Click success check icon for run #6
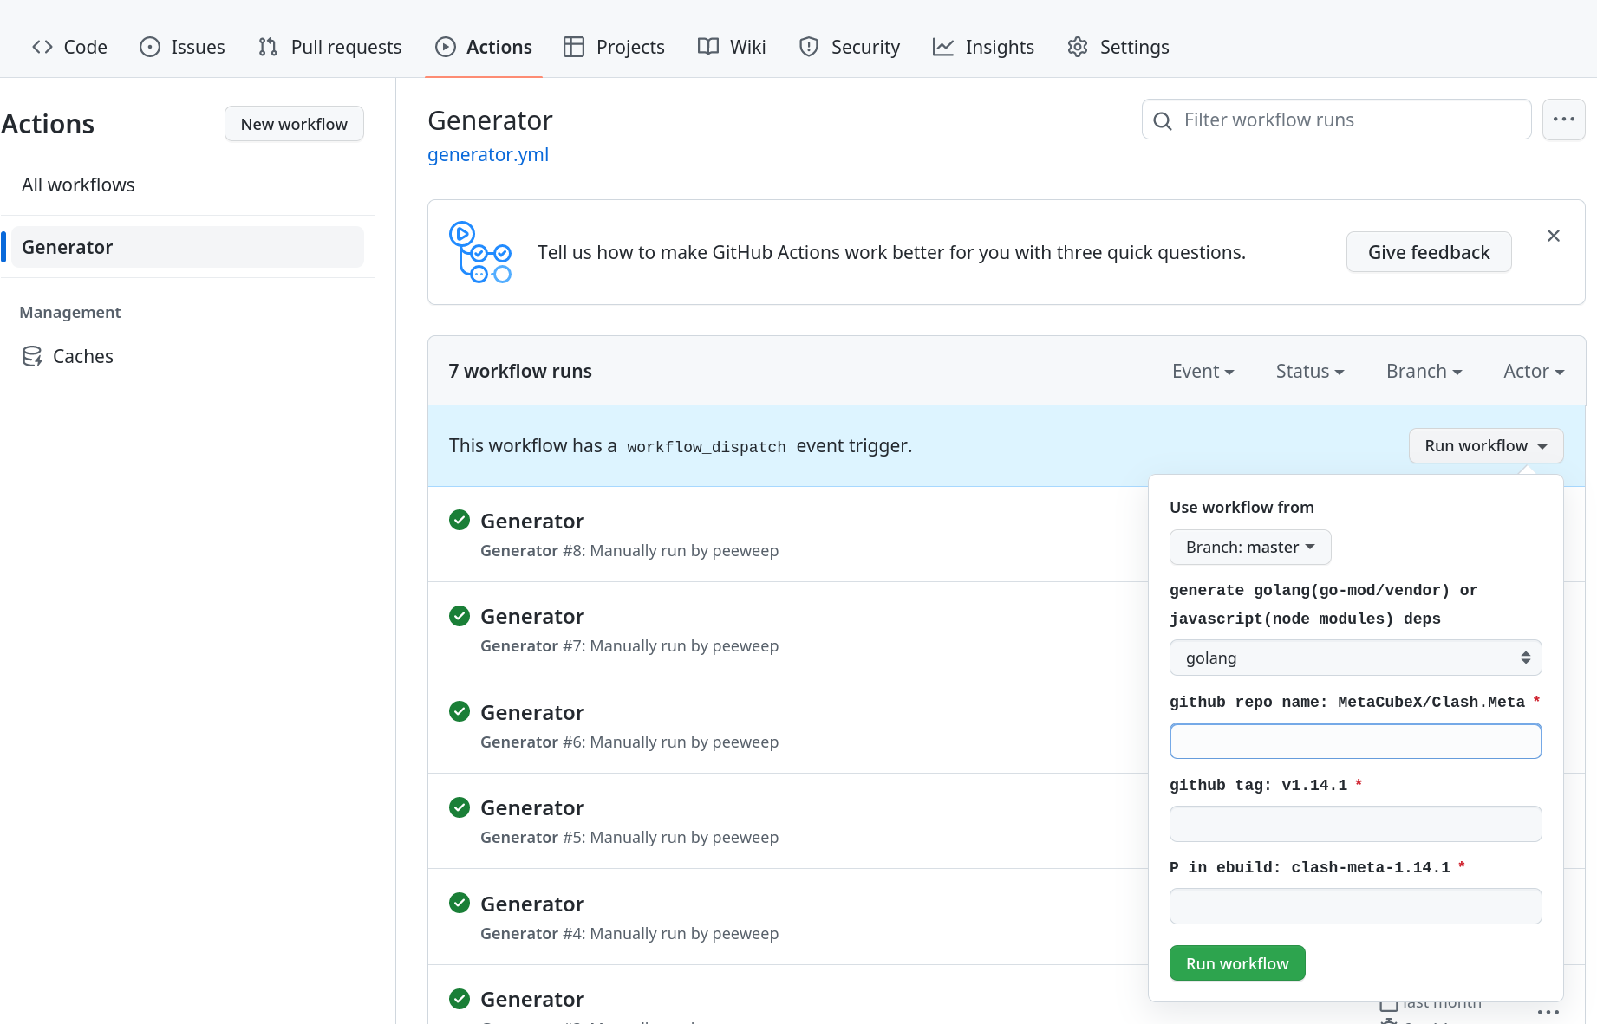The height and width of the screenshot is (1024, 1597). pyautogui.click(x=460, y=711)
